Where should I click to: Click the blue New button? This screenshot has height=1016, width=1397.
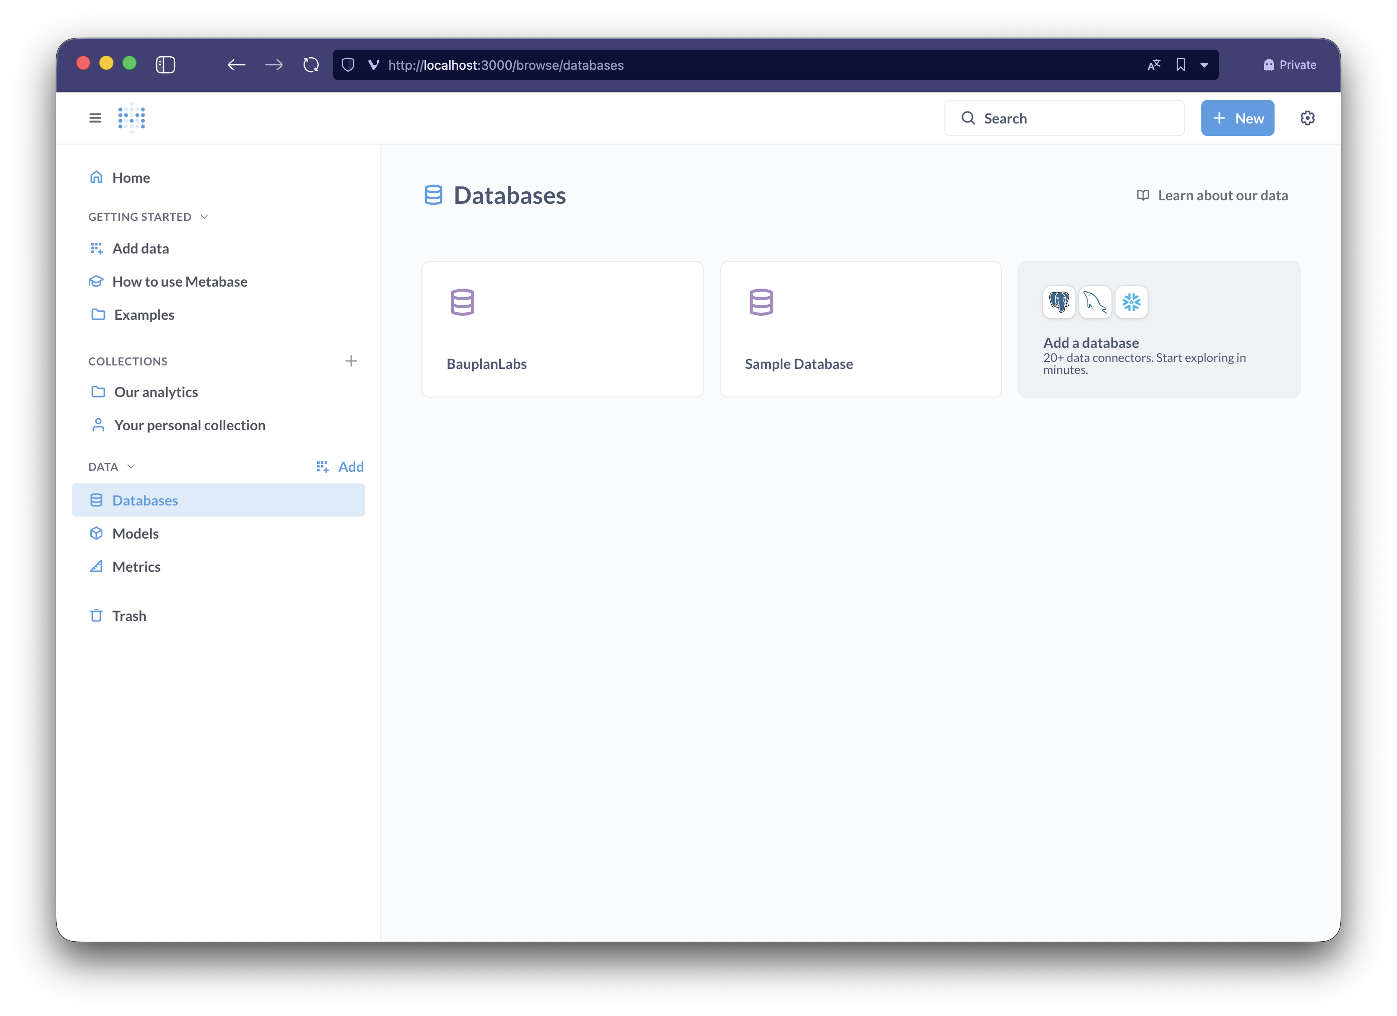click(x=1237, y=117)
